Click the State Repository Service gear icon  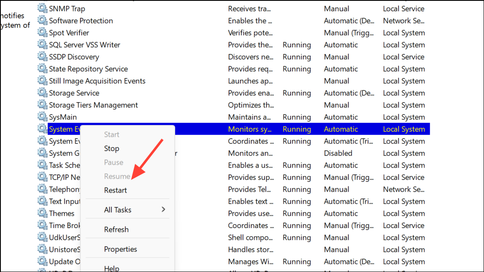pos(42,68)
